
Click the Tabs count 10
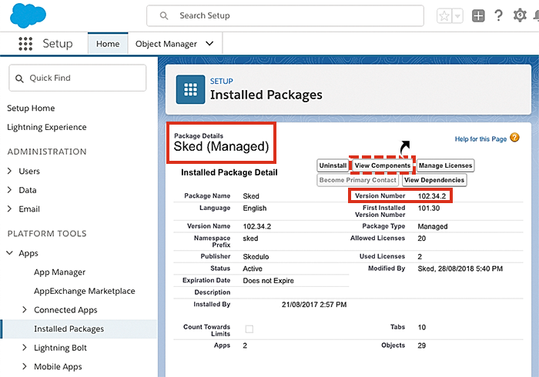(421, 327)
